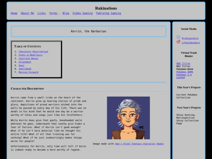Go to the Links page
Viewport: 212px width, 159px height.
pyautogui.click(x=42, y=13)
